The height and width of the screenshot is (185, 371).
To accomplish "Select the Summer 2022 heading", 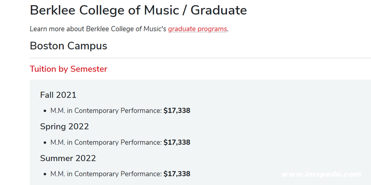I will tap(68, 158).
